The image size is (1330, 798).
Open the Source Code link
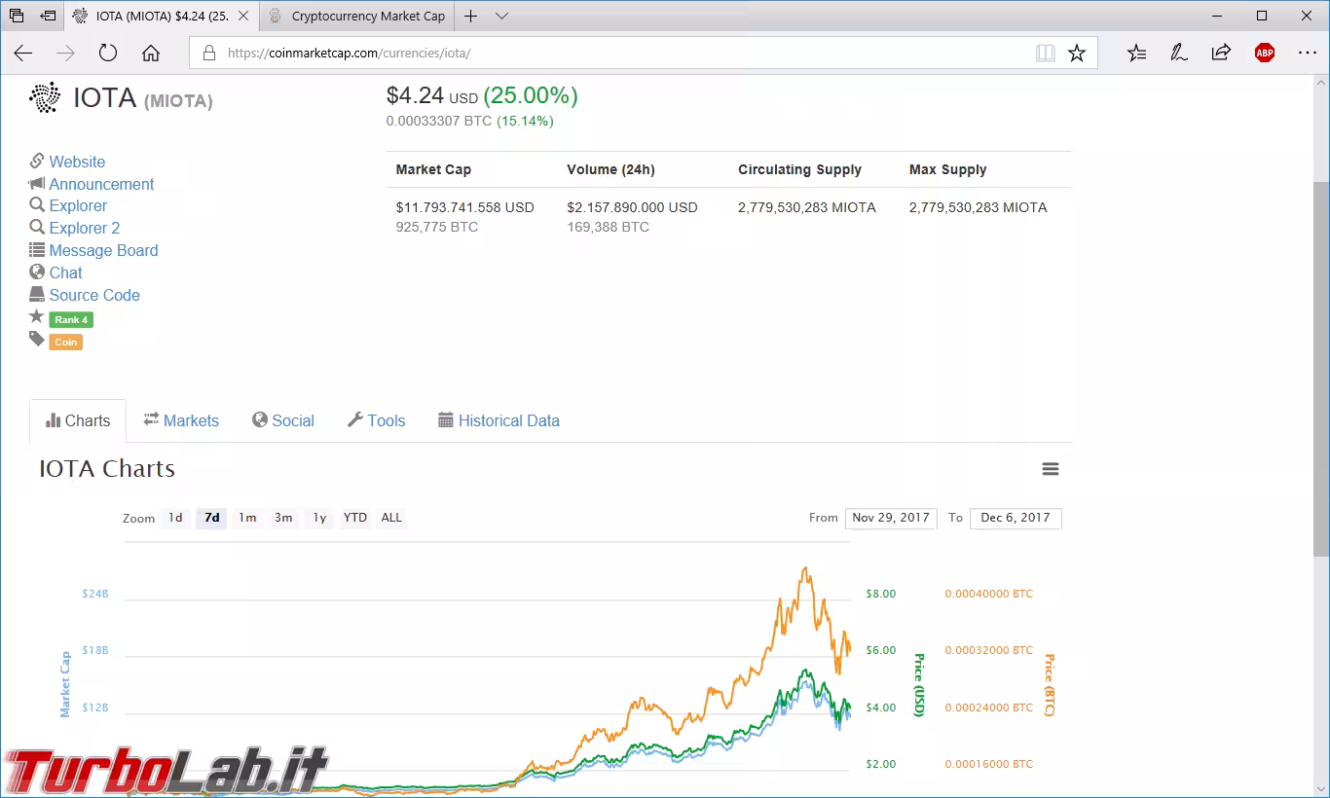coord(94,295)
